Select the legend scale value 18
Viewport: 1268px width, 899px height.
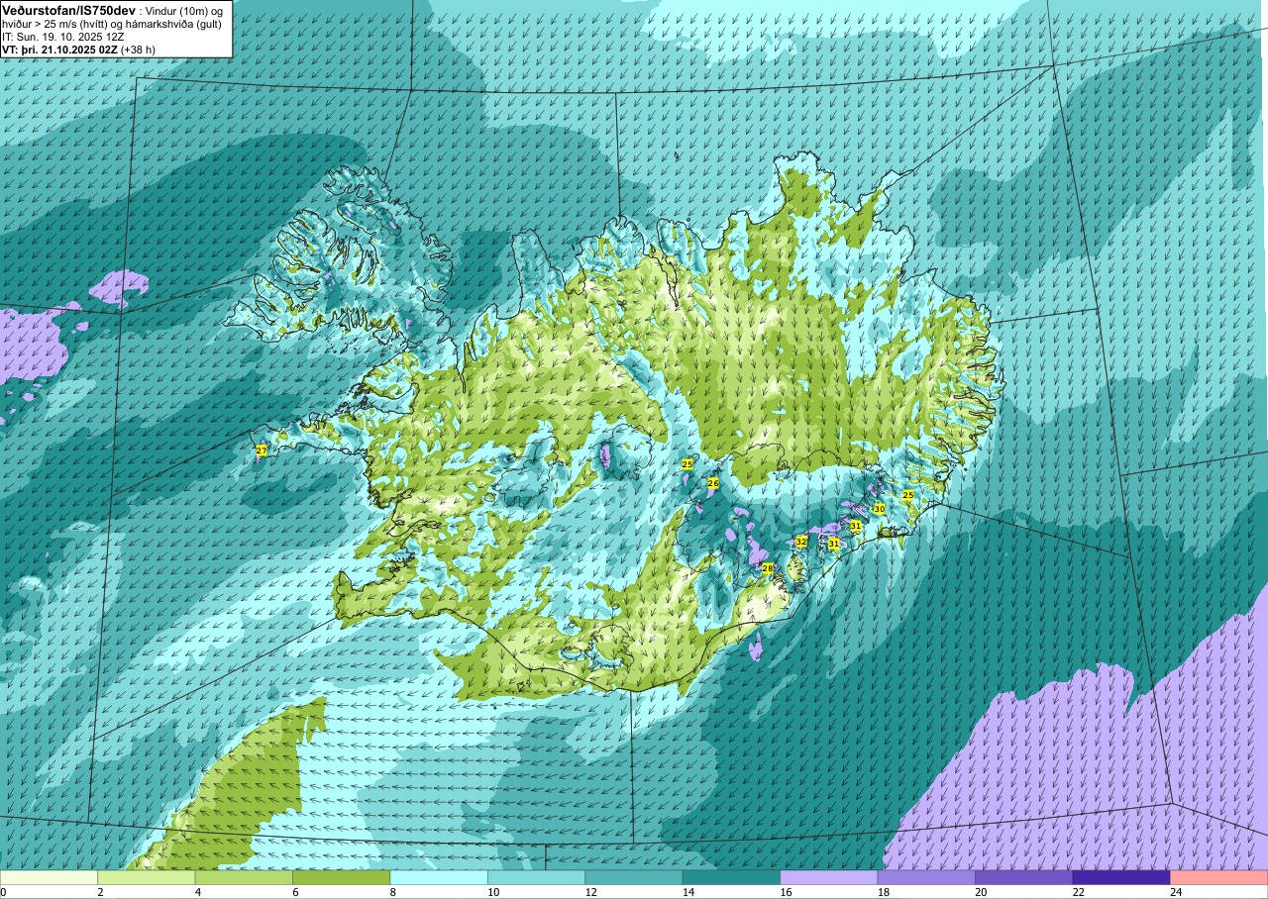tap(882, 892)
